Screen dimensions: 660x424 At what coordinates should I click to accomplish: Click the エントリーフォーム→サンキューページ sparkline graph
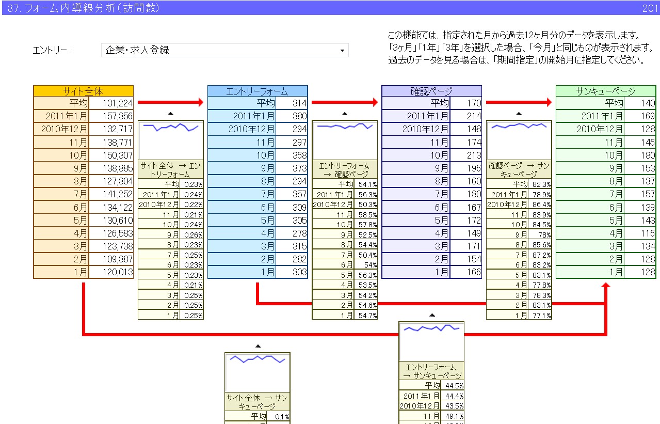(x=431, y=341)
